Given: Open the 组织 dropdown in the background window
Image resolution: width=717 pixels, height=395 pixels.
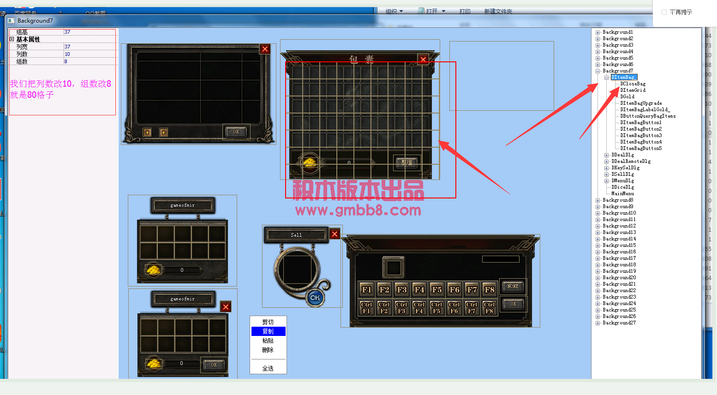Looking at the screenshot, I should 394,12.
